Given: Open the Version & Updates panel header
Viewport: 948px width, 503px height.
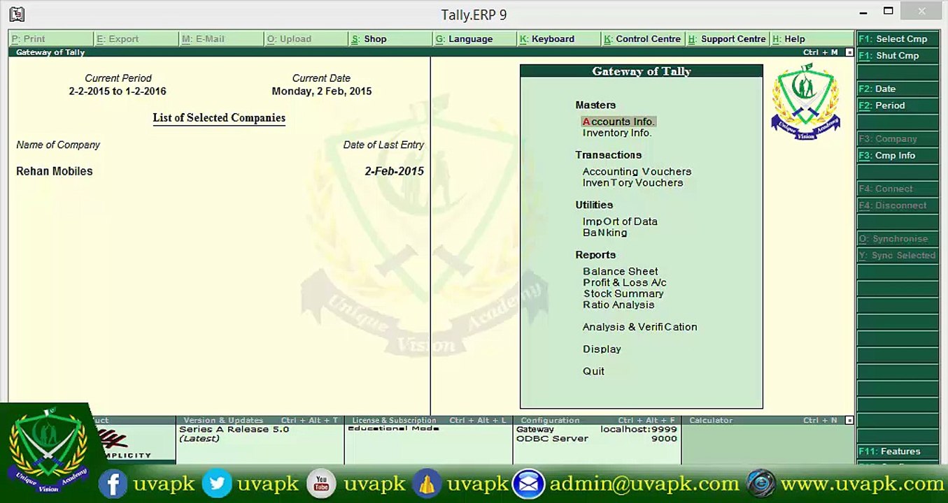Looking at the screenshot, I should pos(260,421).
